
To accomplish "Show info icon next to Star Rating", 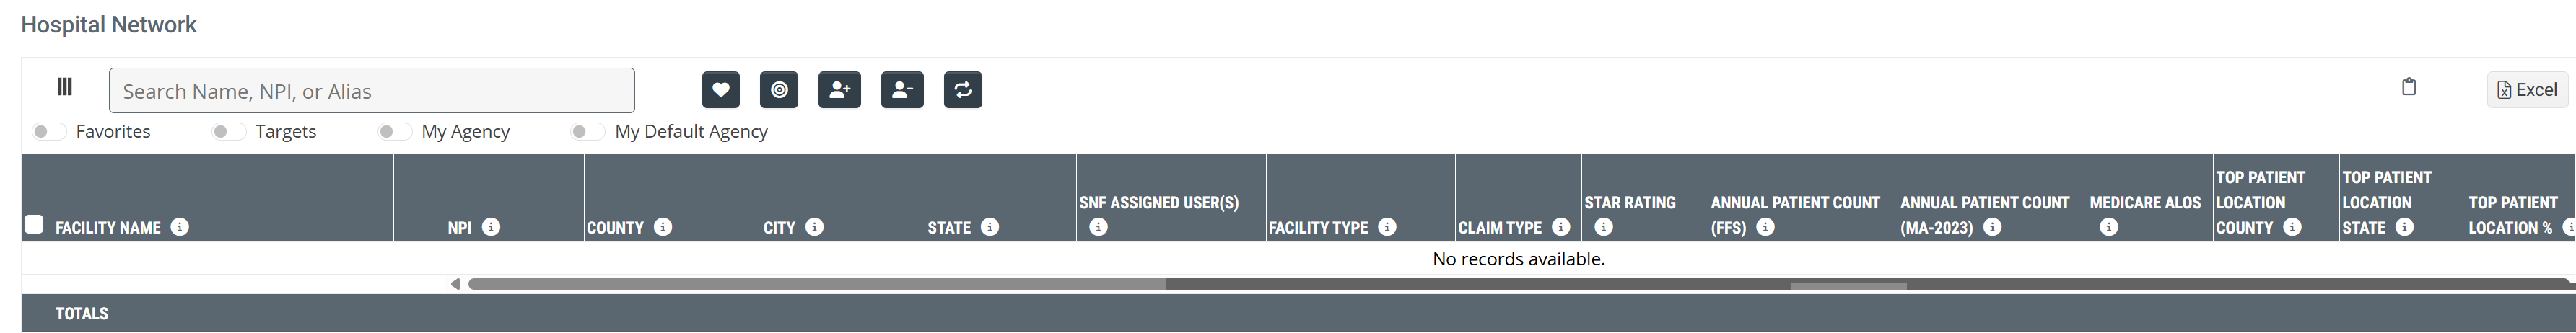I will pyautogui.click(x=1603, y=227).
